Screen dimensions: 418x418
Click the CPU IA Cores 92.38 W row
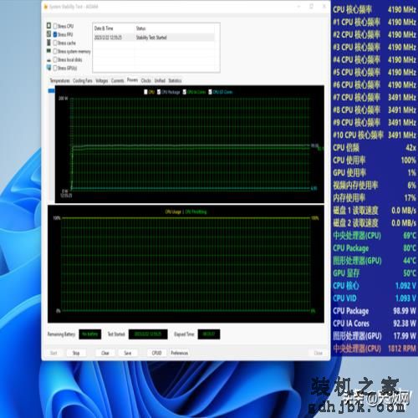click(375, 323)
